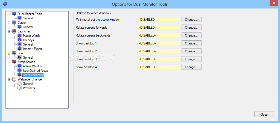This screenshot has width=280, height=123.
Task: Click the Magic Words icon
Action: (19, 36)
